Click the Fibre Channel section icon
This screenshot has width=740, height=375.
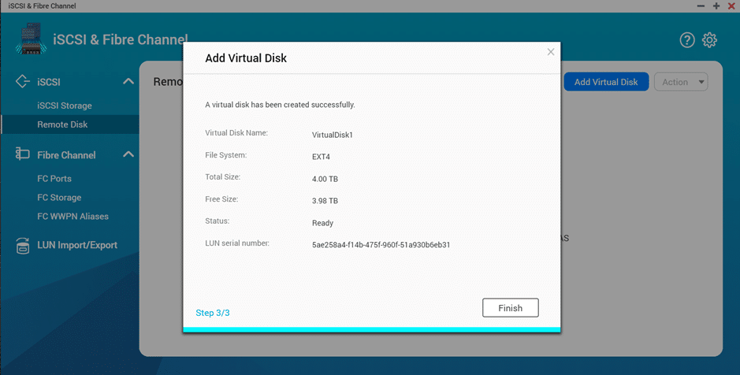[22, 154]
